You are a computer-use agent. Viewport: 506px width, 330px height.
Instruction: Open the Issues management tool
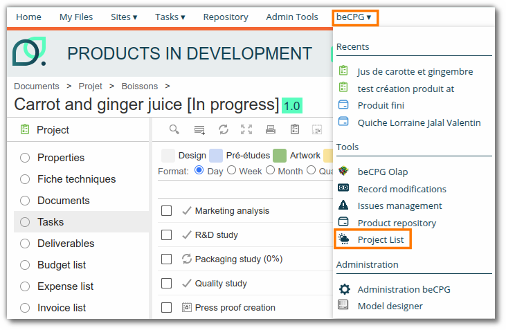click(400, 205)
